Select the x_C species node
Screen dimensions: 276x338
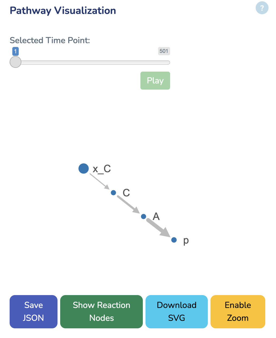[83, 168]
